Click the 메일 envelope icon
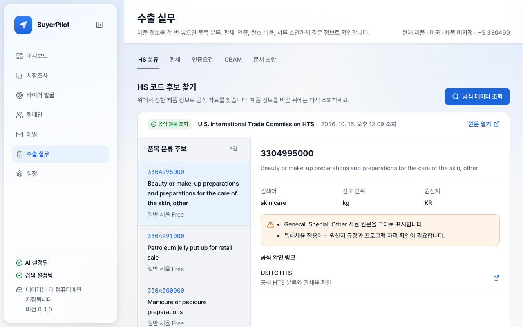The image size is (523, 327). (x=20, y=134)
